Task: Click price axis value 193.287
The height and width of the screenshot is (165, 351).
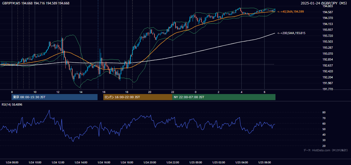Action: 327,48
